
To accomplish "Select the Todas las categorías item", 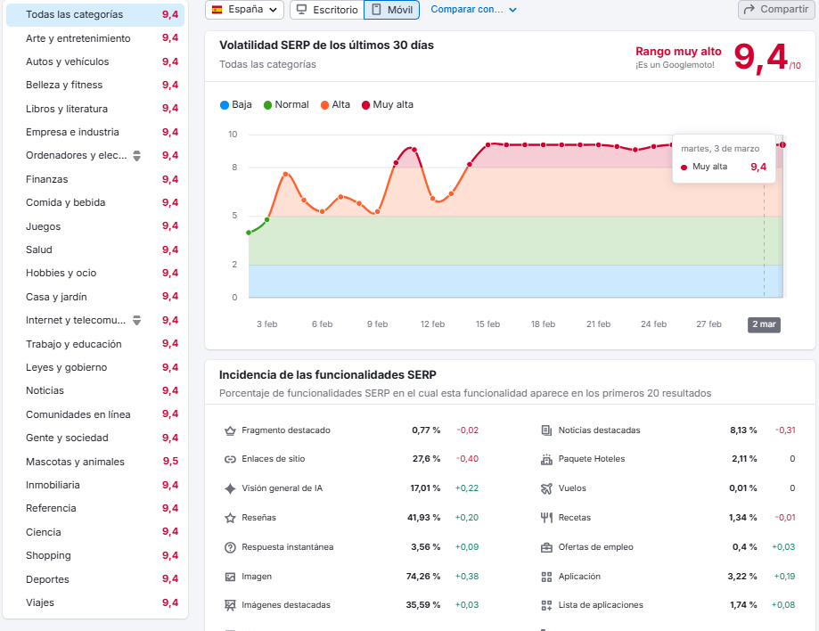I will (x=75, y=15).
